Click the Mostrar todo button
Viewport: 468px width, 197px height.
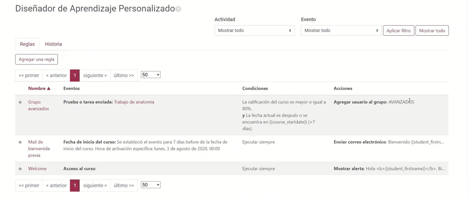[x=432, y=31]
